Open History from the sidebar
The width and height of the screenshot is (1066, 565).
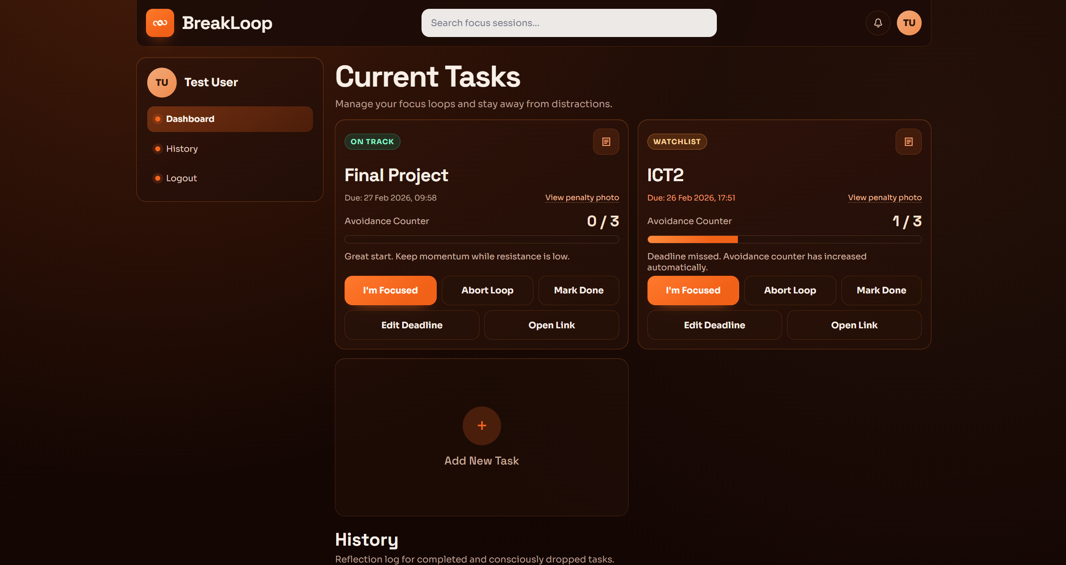(x=182, y=149)
